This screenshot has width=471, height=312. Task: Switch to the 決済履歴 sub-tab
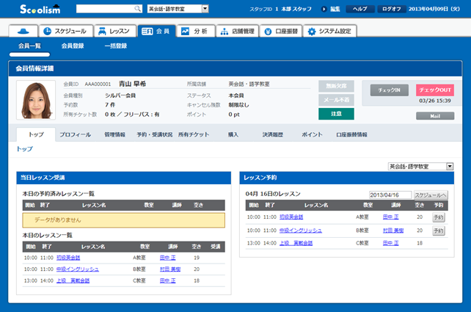click(x=273, y=135)
